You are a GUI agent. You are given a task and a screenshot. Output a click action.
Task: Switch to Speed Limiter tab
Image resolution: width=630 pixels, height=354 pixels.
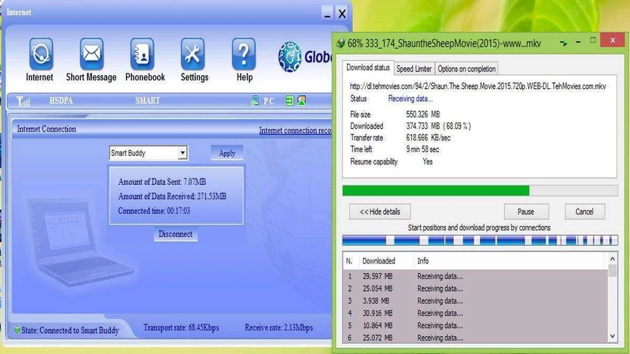[414, 69]
